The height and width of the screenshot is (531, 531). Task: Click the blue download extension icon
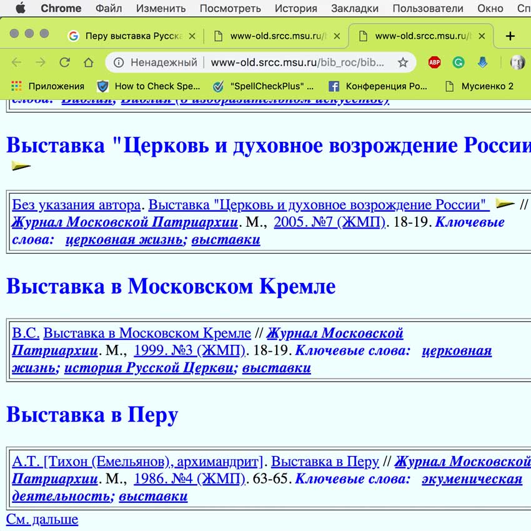[482, 62]
